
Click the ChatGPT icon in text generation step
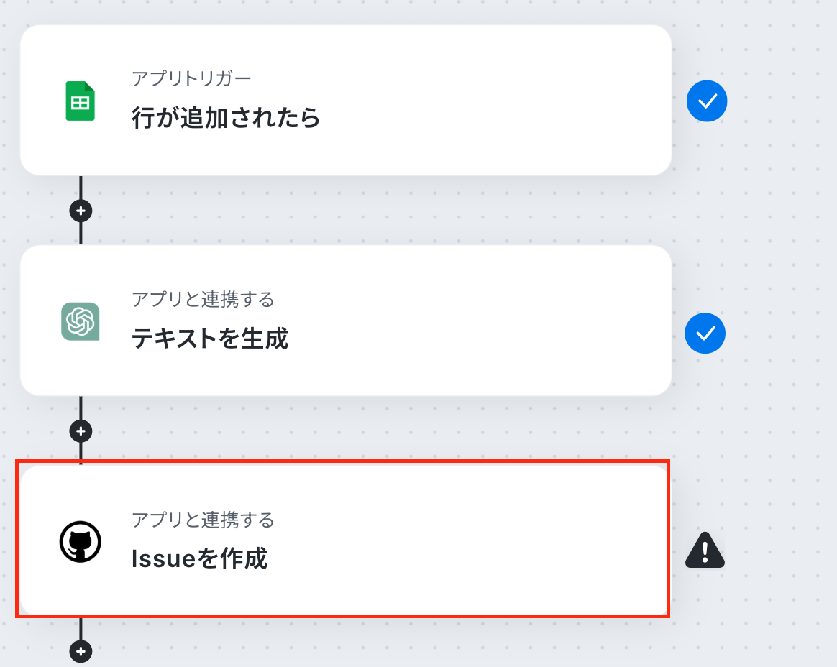pos(80,321)
